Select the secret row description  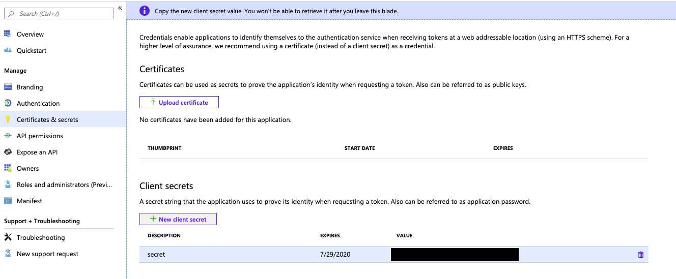tap(156, 254)
